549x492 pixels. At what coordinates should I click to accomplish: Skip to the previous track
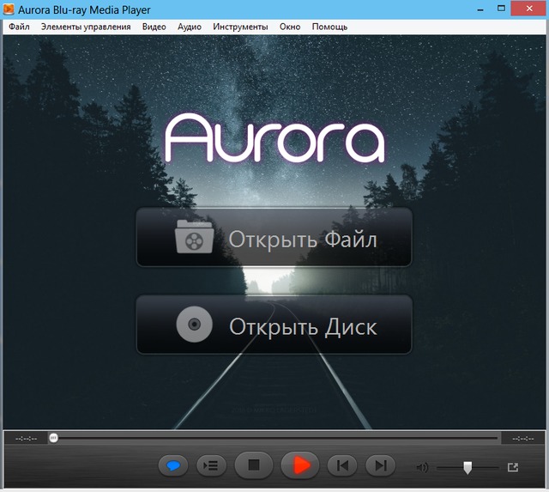[x=343, y=465]
